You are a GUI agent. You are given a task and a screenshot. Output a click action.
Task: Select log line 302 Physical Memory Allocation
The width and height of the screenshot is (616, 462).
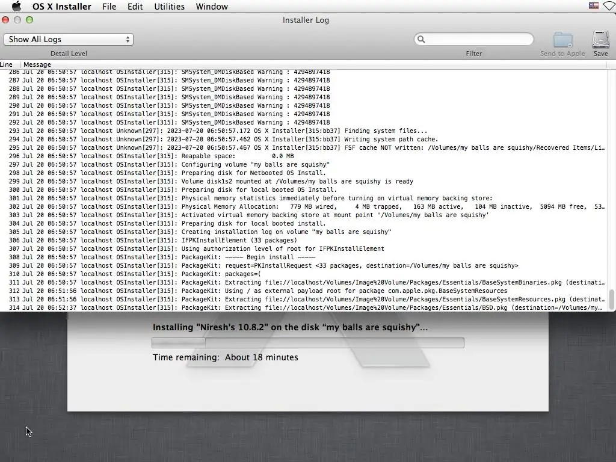click(x=304, y=207)
